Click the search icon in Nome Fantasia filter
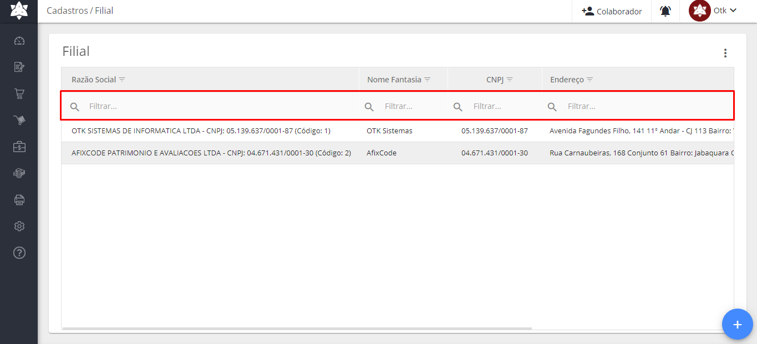Screen dimensions: 757x344 (x=369, y=107)
